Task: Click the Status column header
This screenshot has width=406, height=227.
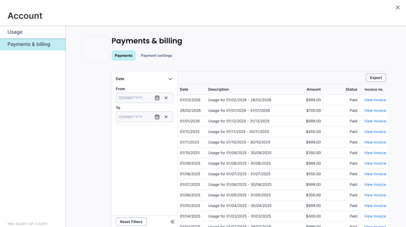Action: 351,90
